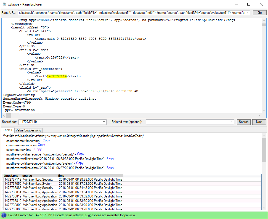Click XML pane horizontal scroll right arrow

click(259, 116)
